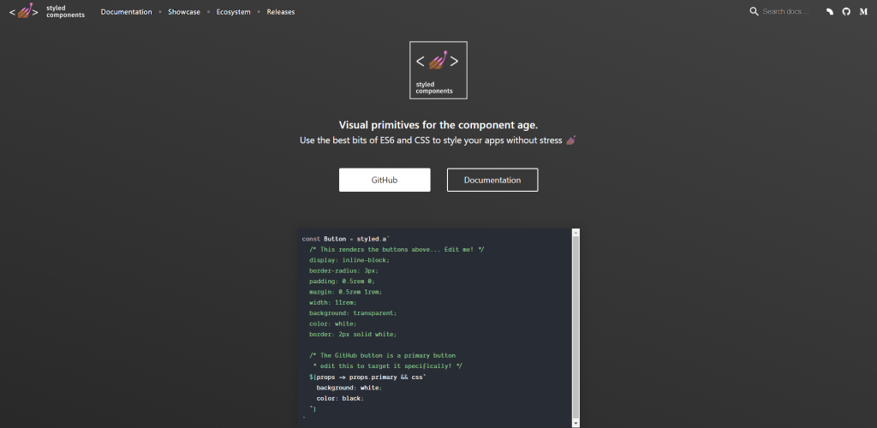This screenshot has width=877, height=428.
Task: Place cursor in 'const Button = styled.a`' line
Action: (x=346, y=239)
